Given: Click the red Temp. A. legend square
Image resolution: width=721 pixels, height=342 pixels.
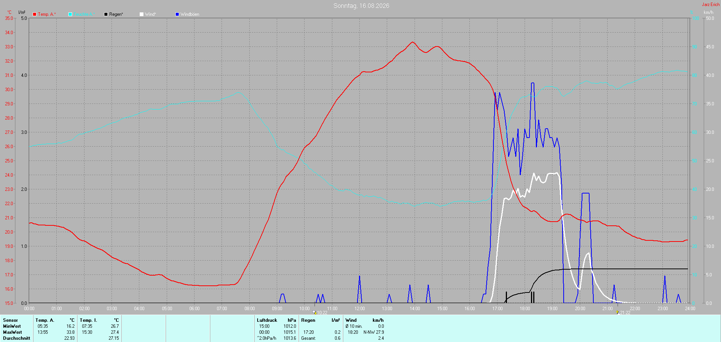Looking at the screenshot, I should 35,14.
